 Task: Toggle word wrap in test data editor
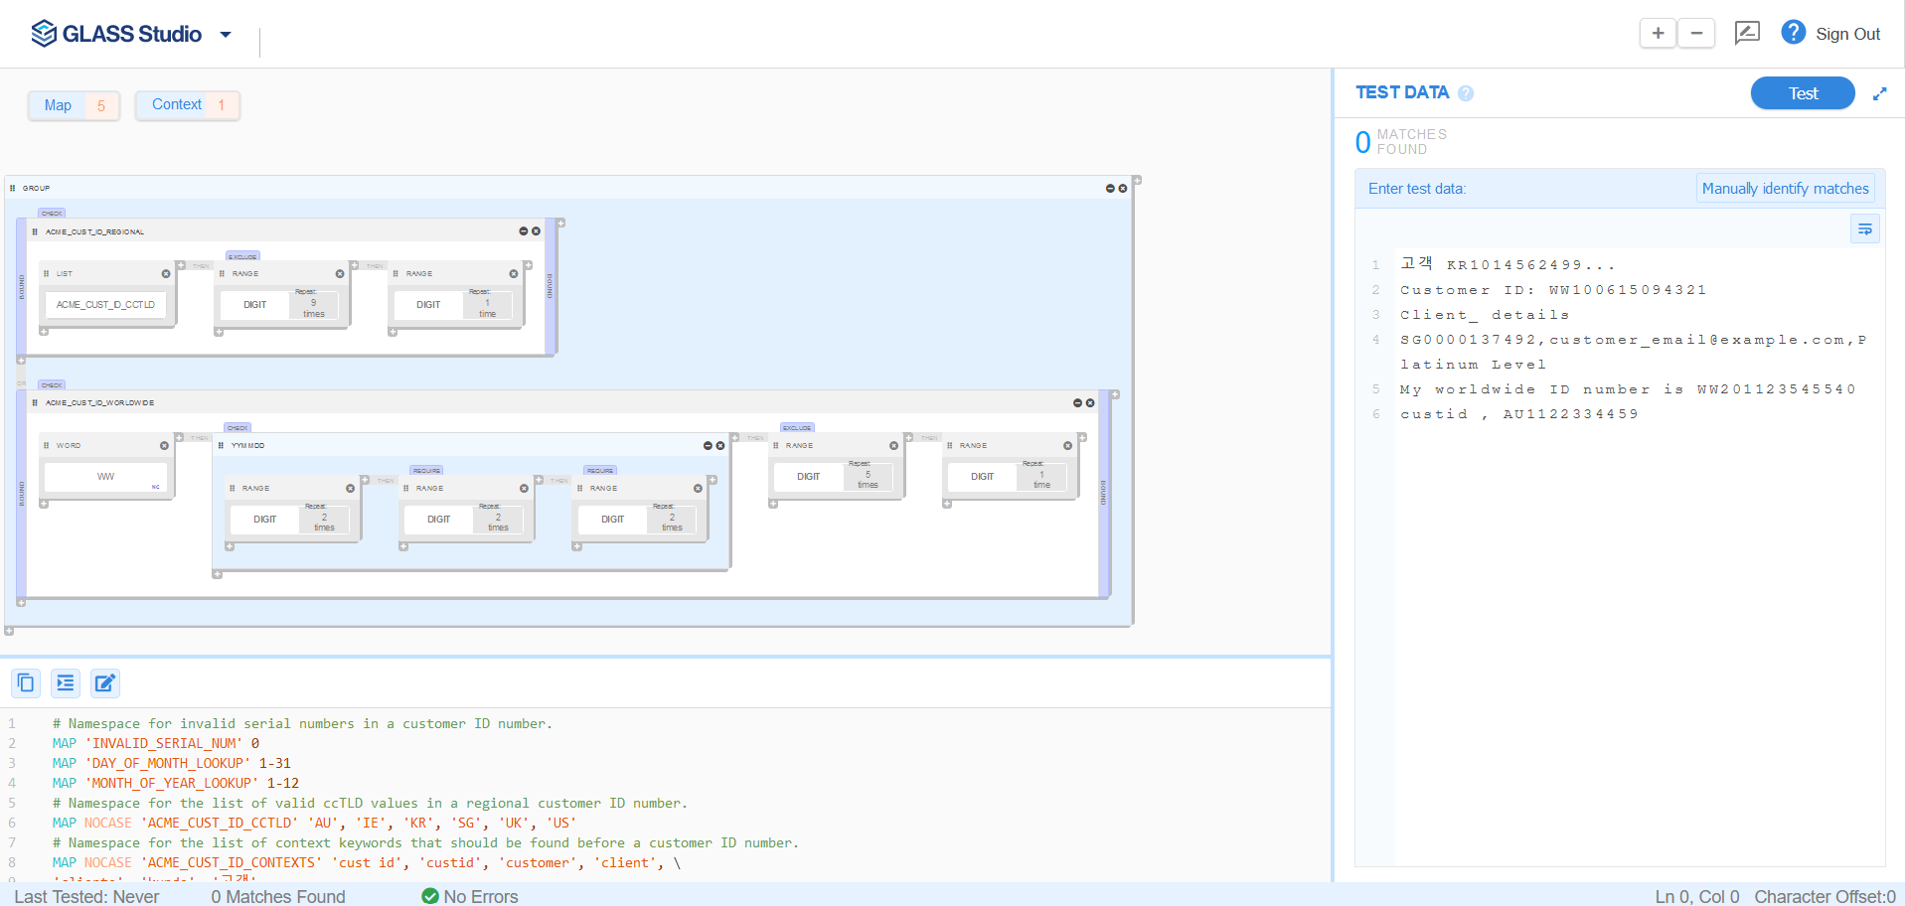click(1865, 229)
